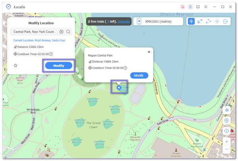Click "Temple of Dendur" label on map
The width and height of the screenshot is (238, 161).
point(176,155)
